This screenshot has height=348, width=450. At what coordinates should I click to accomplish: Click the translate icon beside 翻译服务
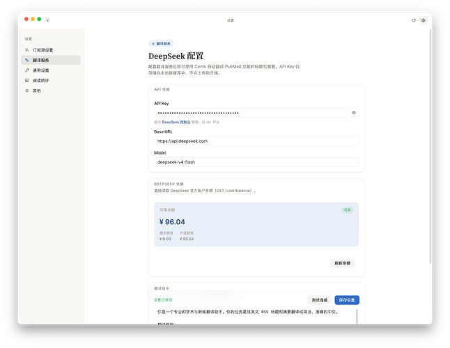(x=27, y=60)
